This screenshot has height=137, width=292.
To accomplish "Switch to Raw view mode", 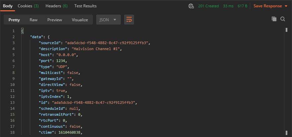I will coord(34,20).
